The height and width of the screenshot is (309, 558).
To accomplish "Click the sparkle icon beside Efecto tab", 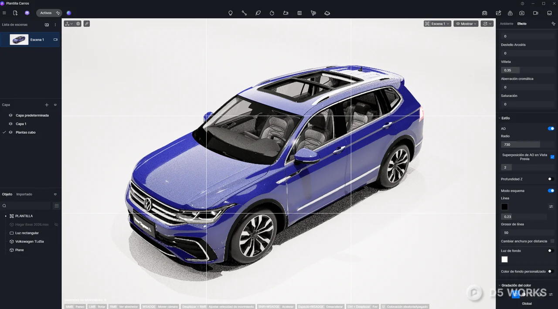I will [553, 24].
